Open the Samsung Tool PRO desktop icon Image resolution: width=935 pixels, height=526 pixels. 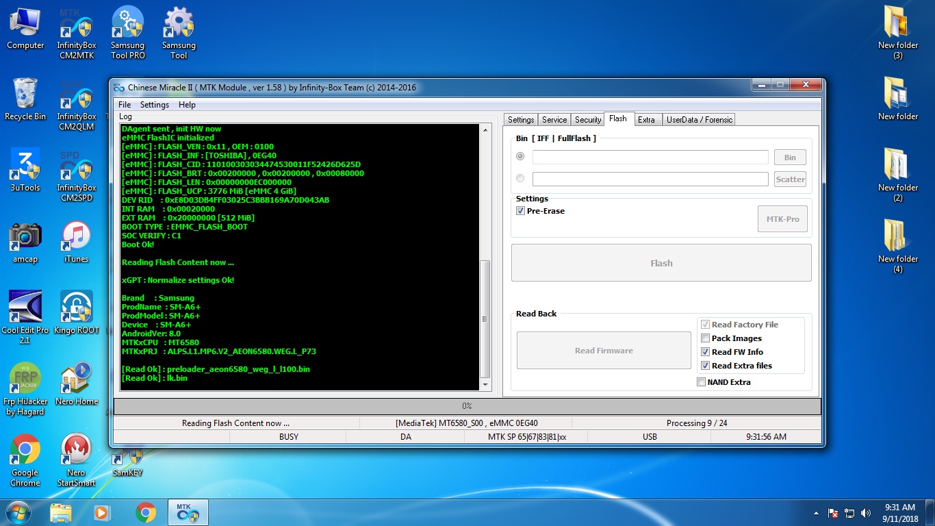(128, 33)
